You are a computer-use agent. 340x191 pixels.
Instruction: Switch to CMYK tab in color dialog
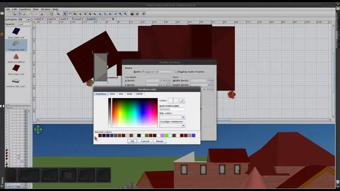point(139,94)
